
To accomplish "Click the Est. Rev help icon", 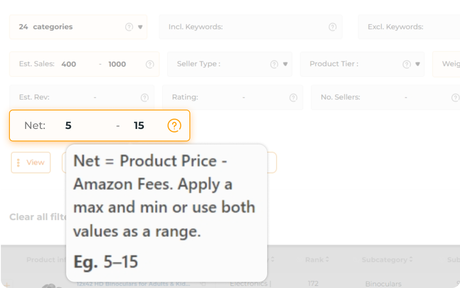I will pyautogui.click(x=144, y=97).
